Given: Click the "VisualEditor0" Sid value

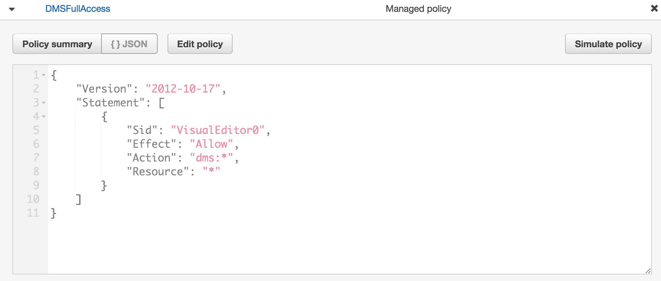Looking at the screenshot, I should coord(217,130).
